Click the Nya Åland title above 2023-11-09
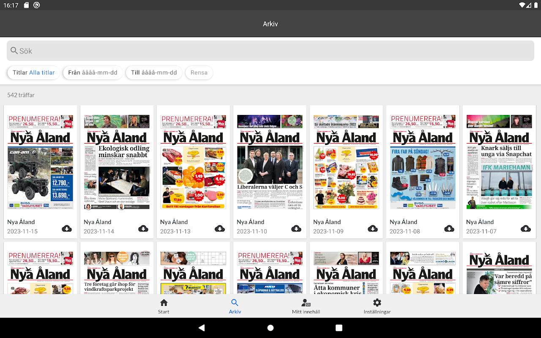 coord(327,222)
